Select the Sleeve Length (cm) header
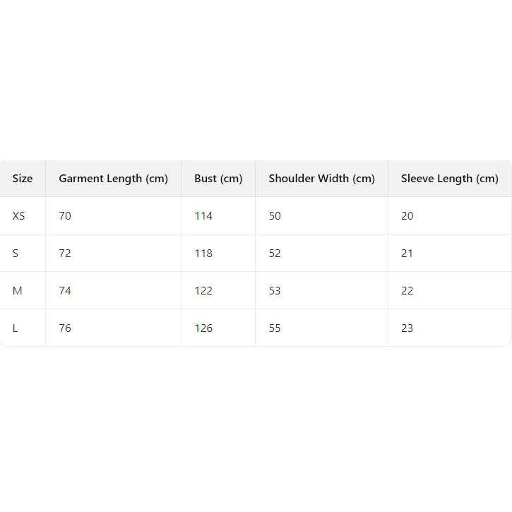512x512 pixels. 449,179
